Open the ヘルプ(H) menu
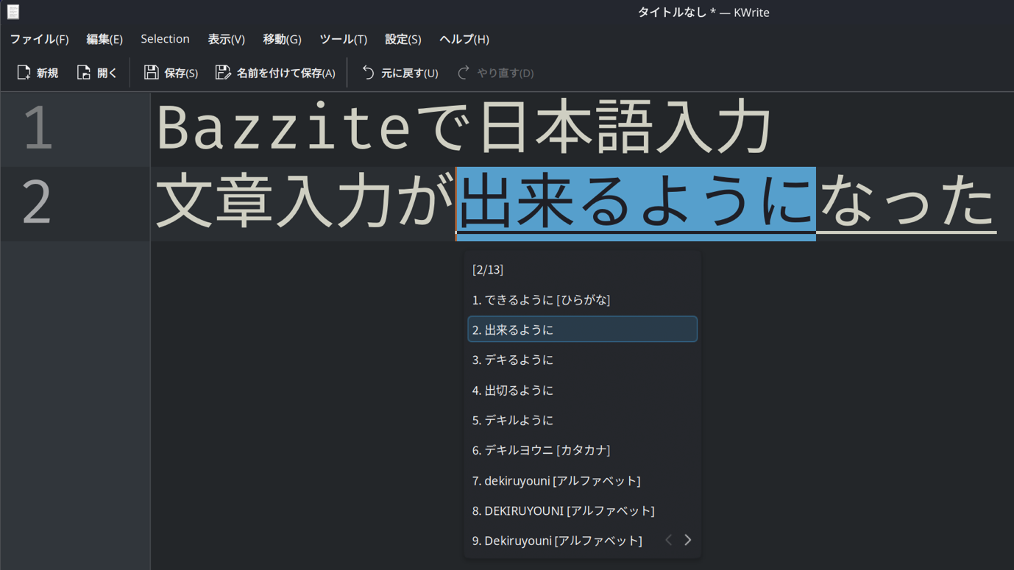This screenshot has width=1014, height=570. click(464, 39)
